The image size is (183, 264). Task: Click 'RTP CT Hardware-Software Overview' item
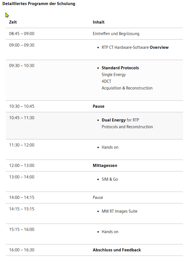135,47
